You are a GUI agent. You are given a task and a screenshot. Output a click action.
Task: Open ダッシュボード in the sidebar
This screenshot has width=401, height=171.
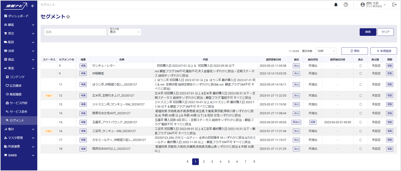pyautogui.click(x=18, y=16)
